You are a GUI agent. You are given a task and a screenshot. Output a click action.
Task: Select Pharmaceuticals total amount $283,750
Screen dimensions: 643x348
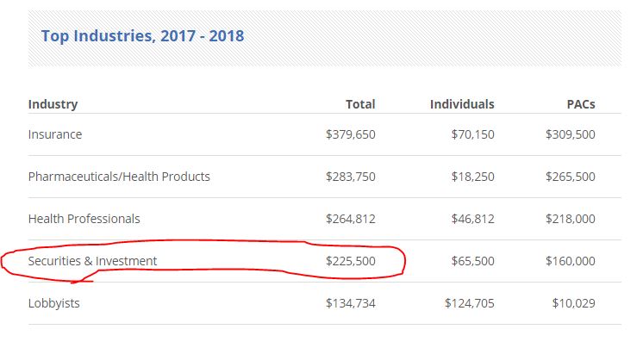[350, 177]
